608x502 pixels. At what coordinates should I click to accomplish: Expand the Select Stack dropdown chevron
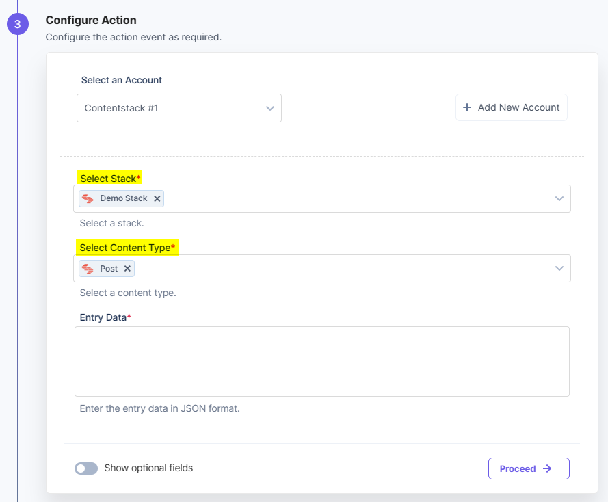tap(559, 198)
